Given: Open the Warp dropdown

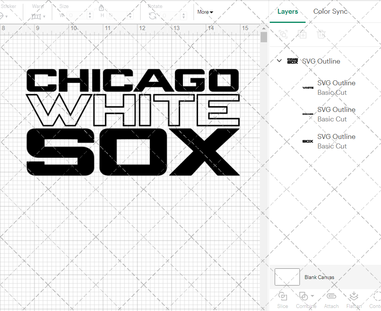Looking at the screenshot, I should coord(38,16).
